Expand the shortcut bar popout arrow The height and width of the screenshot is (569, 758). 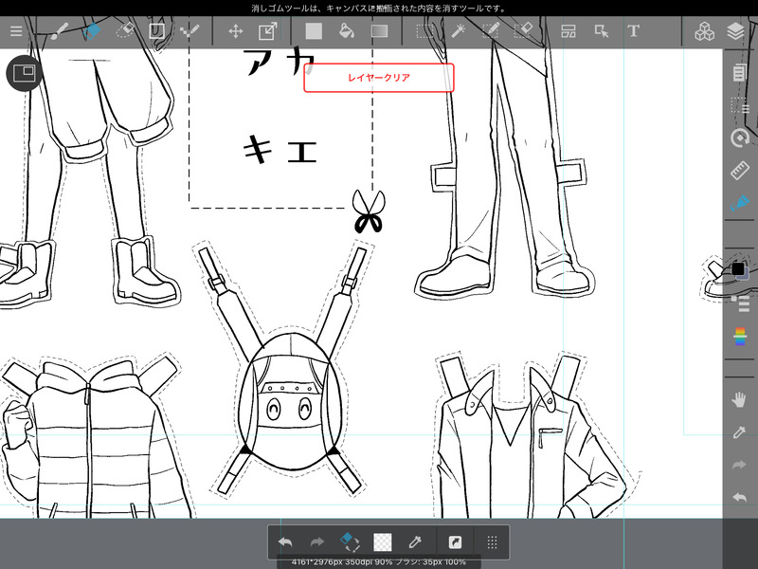point(454,542)
